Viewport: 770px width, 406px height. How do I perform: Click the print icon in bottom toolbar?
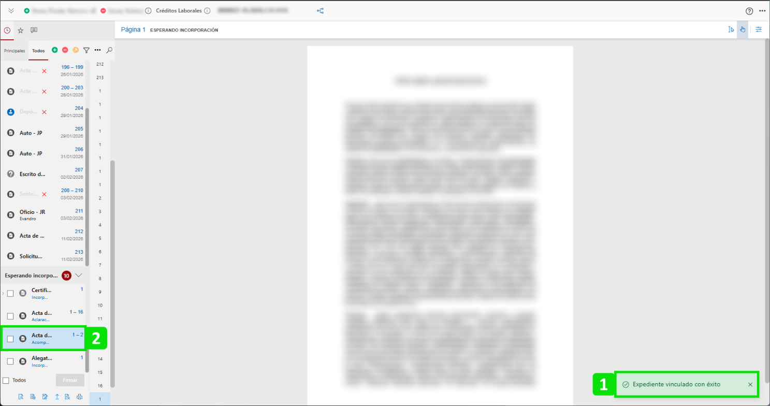click(x=79, y=397)
